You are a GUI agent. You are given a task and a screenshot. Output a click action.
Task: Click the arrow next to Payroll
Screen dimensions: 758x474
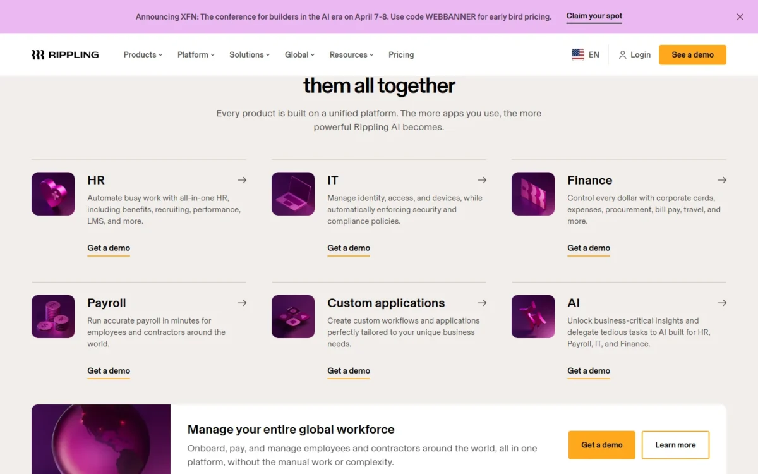coord(242,303)
